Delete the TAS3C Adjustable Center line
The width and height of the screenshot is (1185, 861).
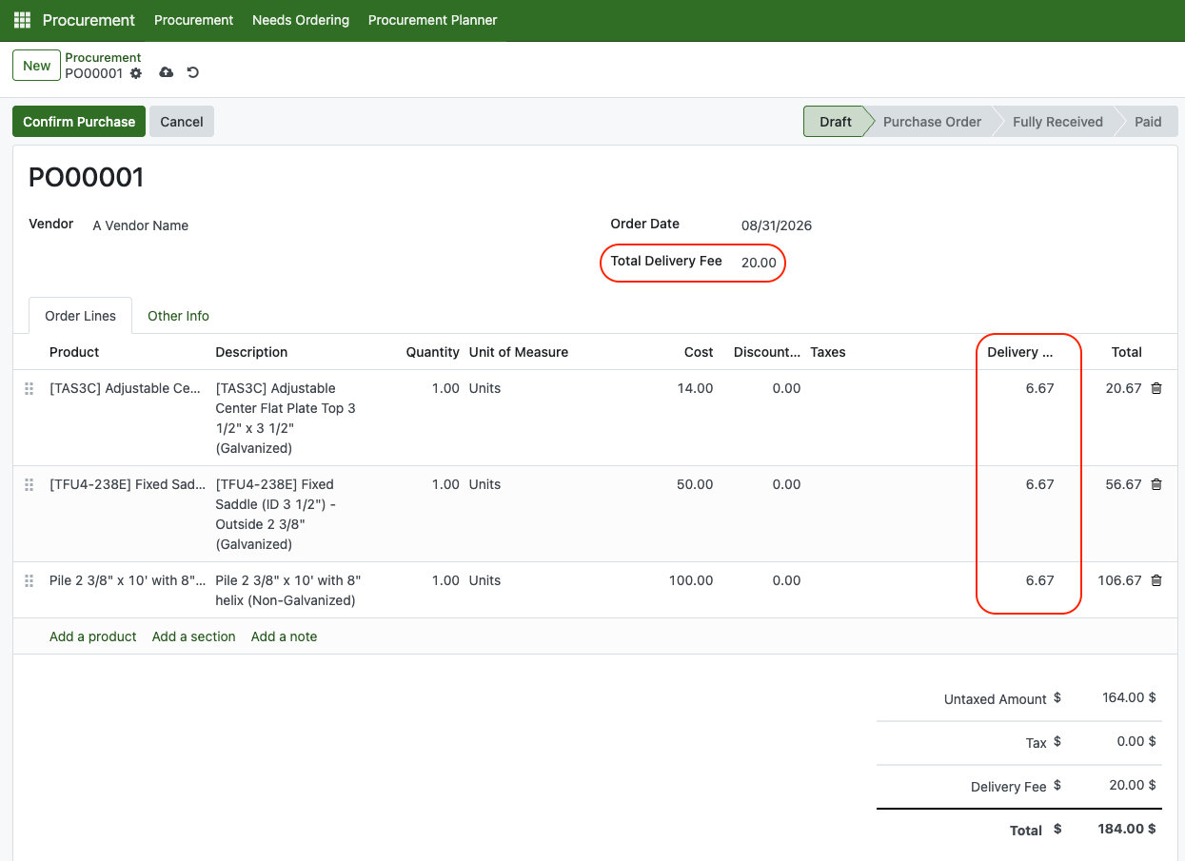coord(1156,388)
